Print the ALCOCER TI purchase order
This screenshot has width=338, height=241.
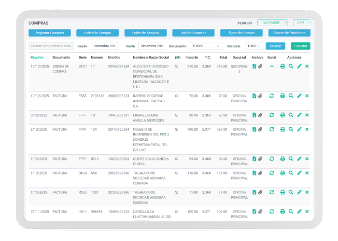point(282,67)
